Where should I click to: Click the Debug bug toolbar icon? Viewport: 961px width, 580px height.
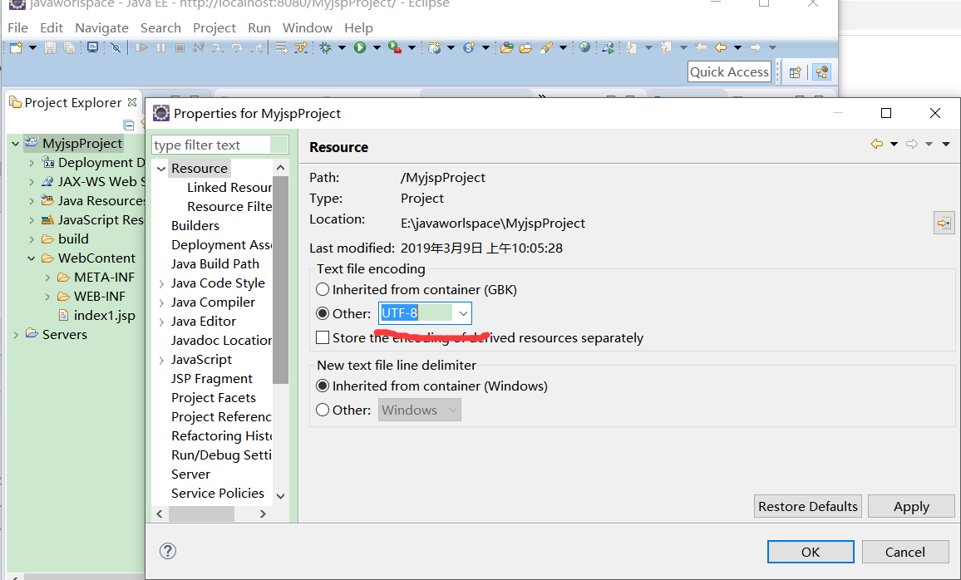point(326,48)
